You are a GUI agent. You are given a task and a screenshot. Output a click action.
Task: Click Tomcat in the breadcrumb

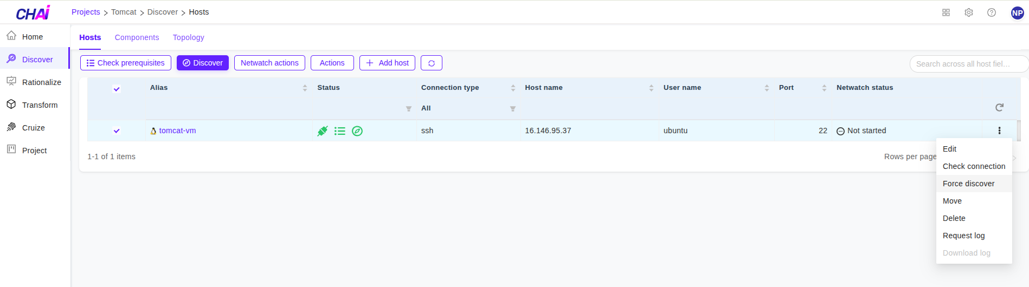pyautogui.click(x=124, y=12)
